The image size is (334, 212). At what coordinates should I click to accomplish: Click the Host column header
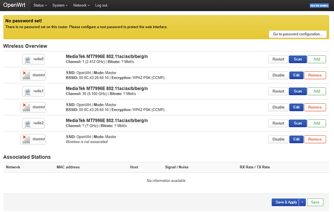click(134, 167)
